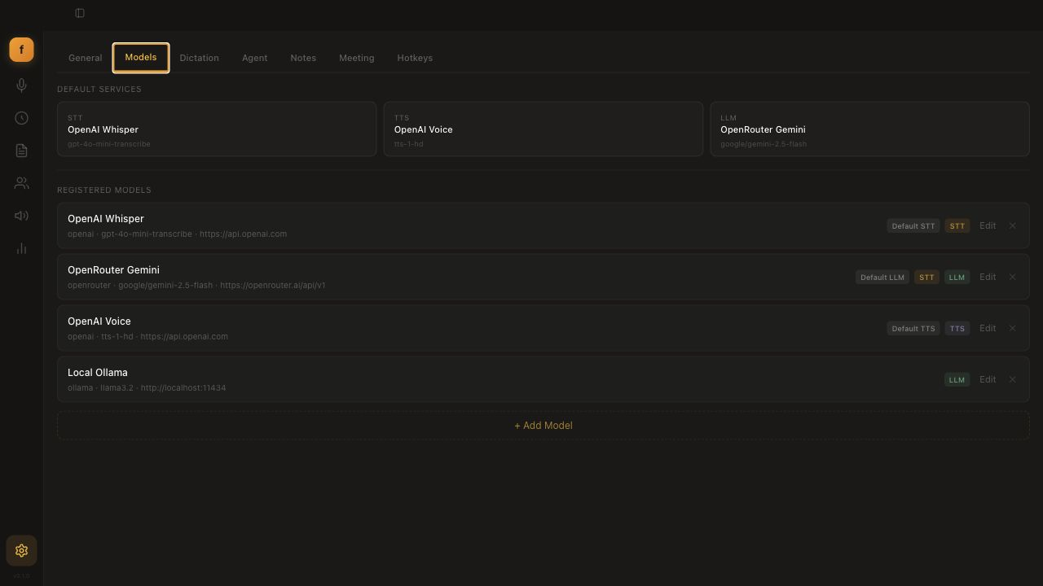Click STT tag on OpenRouter Gemini row
Screen dimensions: 1043x586
tap(926, 277)
